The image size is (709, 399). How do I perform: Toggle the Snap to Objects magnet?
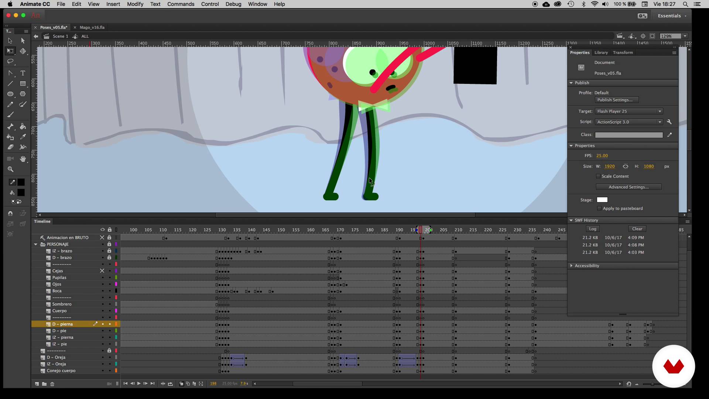10,214
